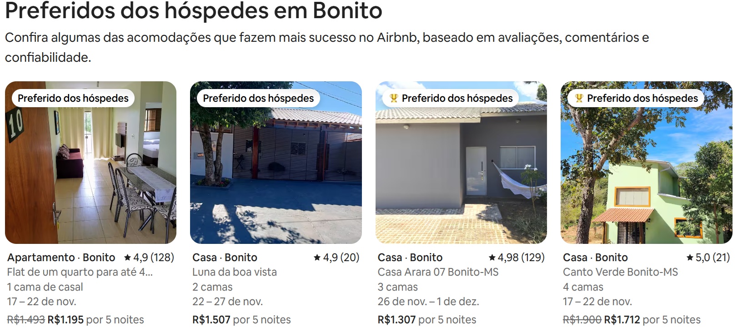
Task: Open the 'Luna da boa vista' listing
Action: [235, 272]
